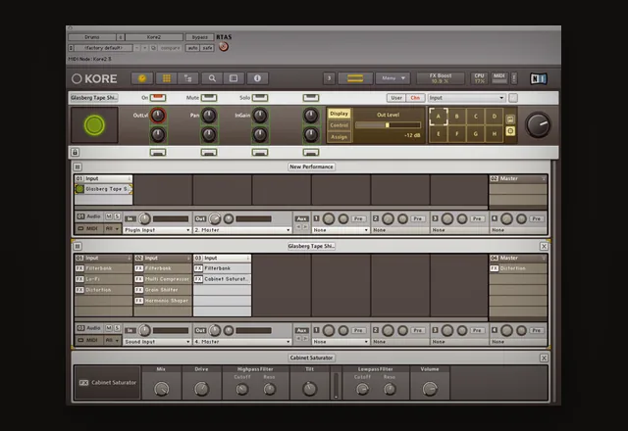Select Cabinet Saturat.. effect in channel 03

pos(223,279)
